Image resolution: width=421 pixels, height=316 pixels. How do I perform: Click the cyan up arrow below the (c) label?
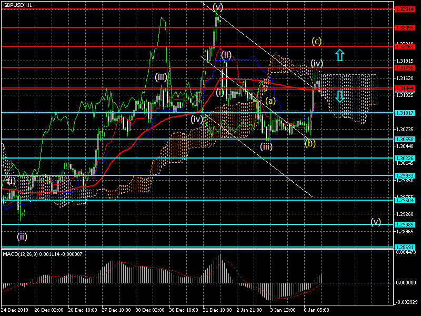(x=339, y=55)
